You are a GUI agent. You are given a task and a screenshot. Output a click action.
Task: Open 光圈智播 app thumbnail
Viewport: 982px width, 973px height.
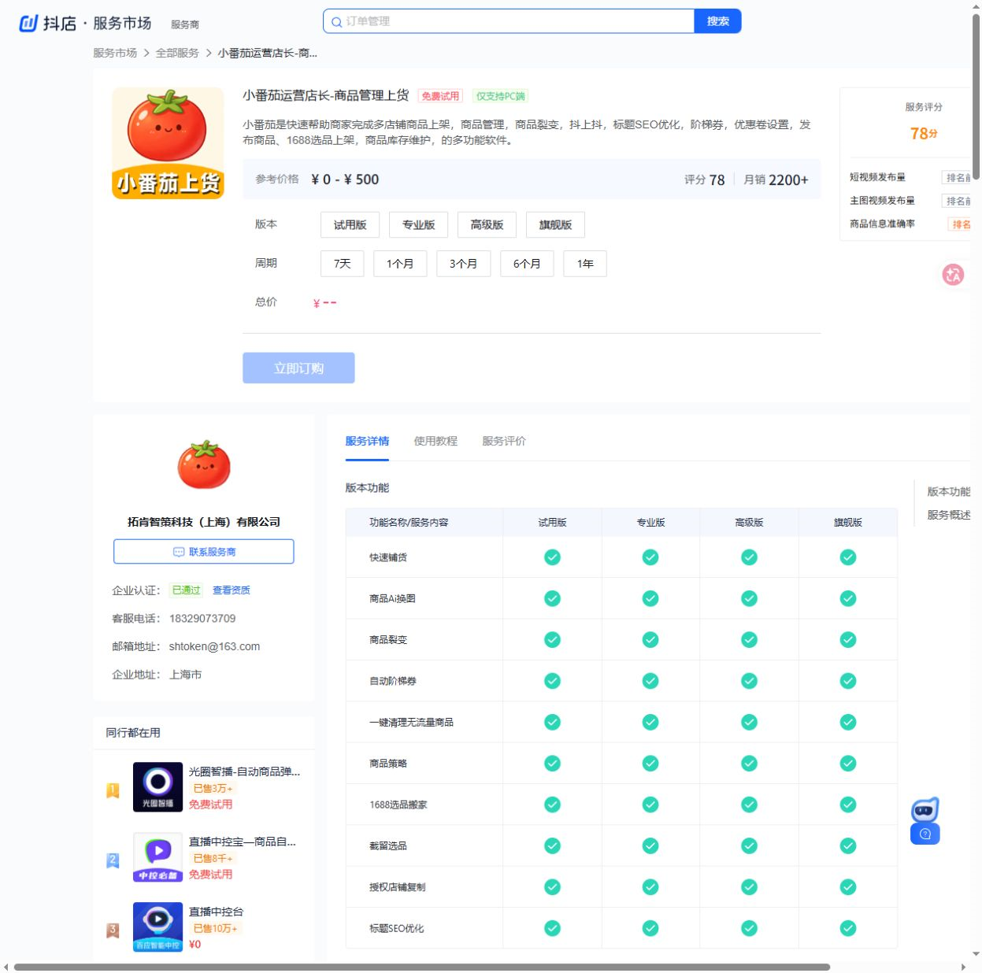pyautogui.click(x=157, y=786)
